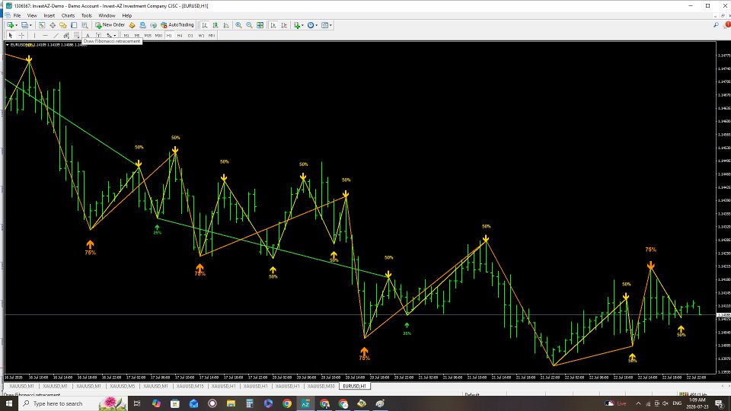Select the Vertical Line tool

(x=34, y=36)
